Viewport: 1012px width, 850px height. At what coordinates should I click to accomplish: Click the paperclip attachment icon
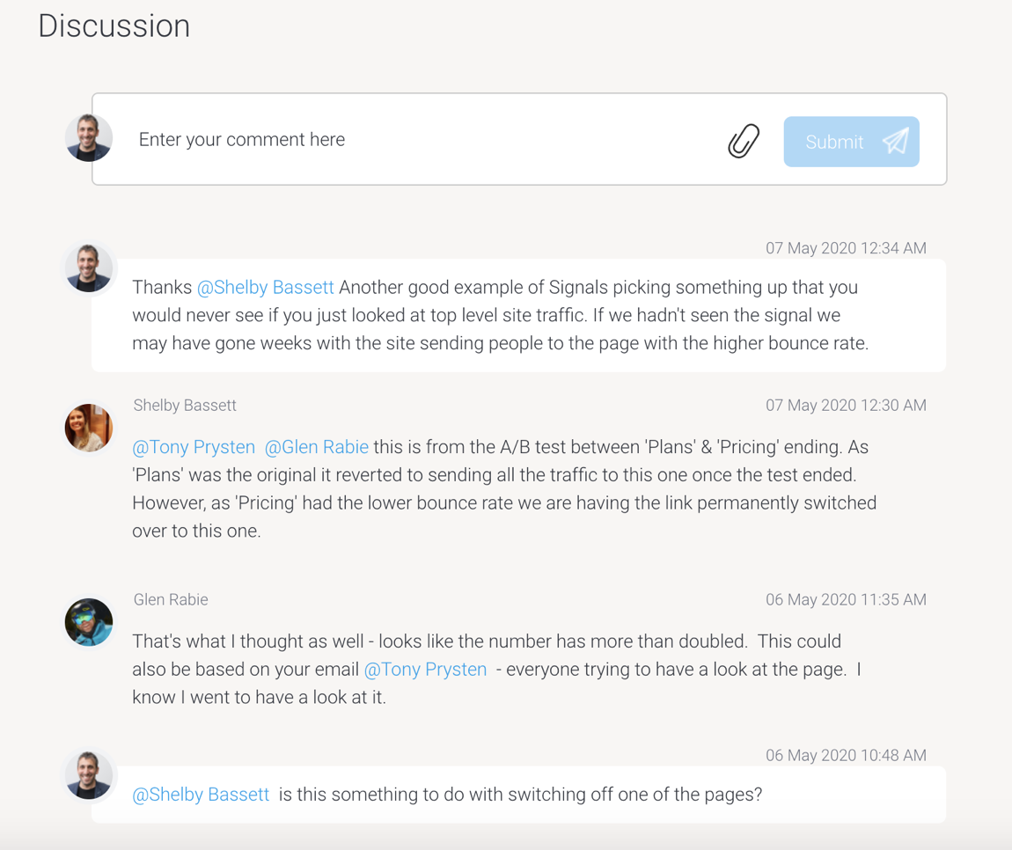744,141
